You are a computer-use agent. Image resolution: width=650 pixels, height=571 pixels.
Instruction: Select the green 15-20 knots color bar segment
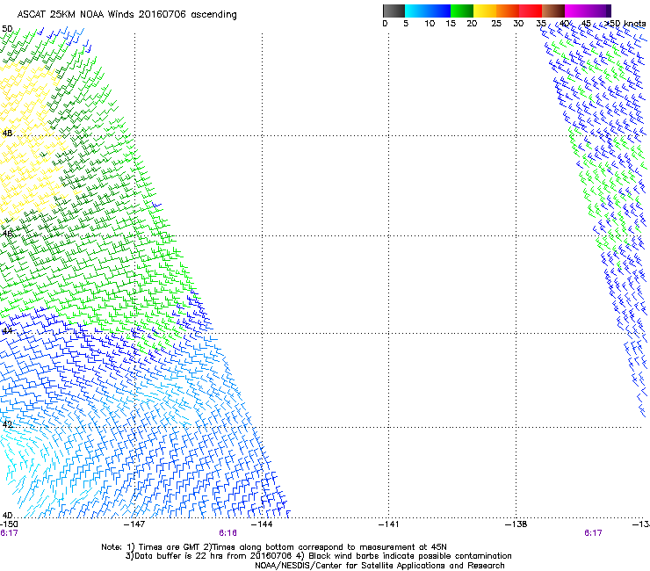pos(462,11)
